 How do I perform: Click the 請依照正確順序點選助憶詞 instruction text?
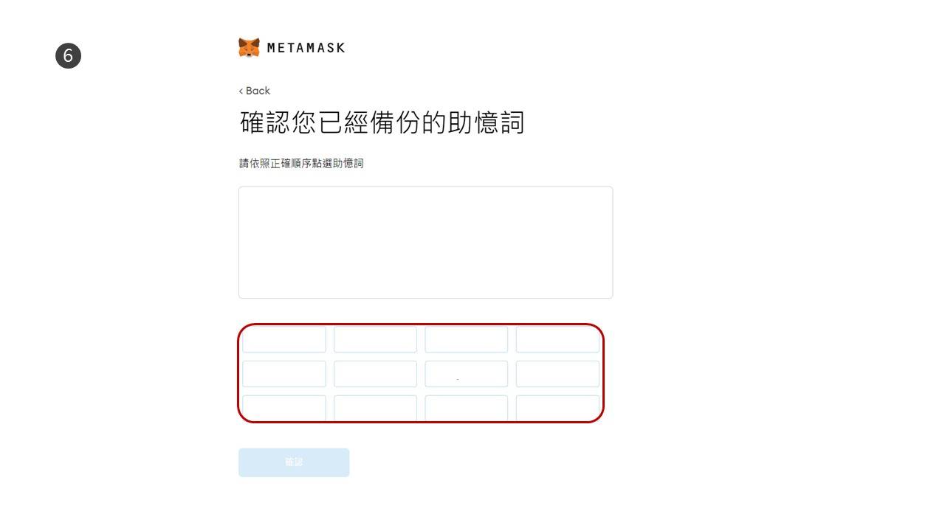tap(301, 163)
